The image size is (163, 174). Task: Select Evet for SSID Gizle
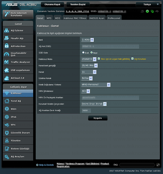[83, 52]
